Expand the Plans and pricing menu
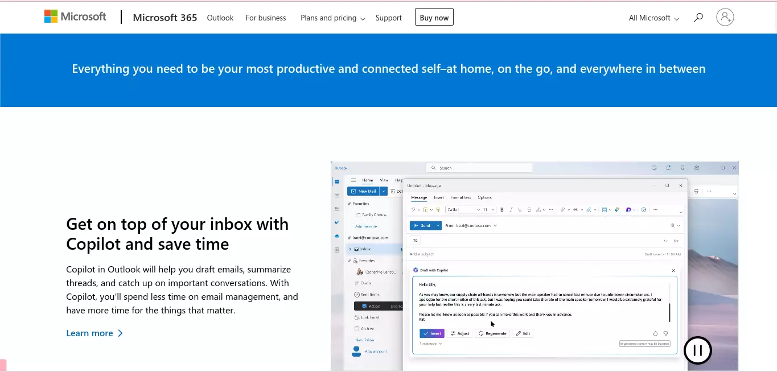Image resolution: width=777 pixels, height=372 pixels. click(332, 18)
